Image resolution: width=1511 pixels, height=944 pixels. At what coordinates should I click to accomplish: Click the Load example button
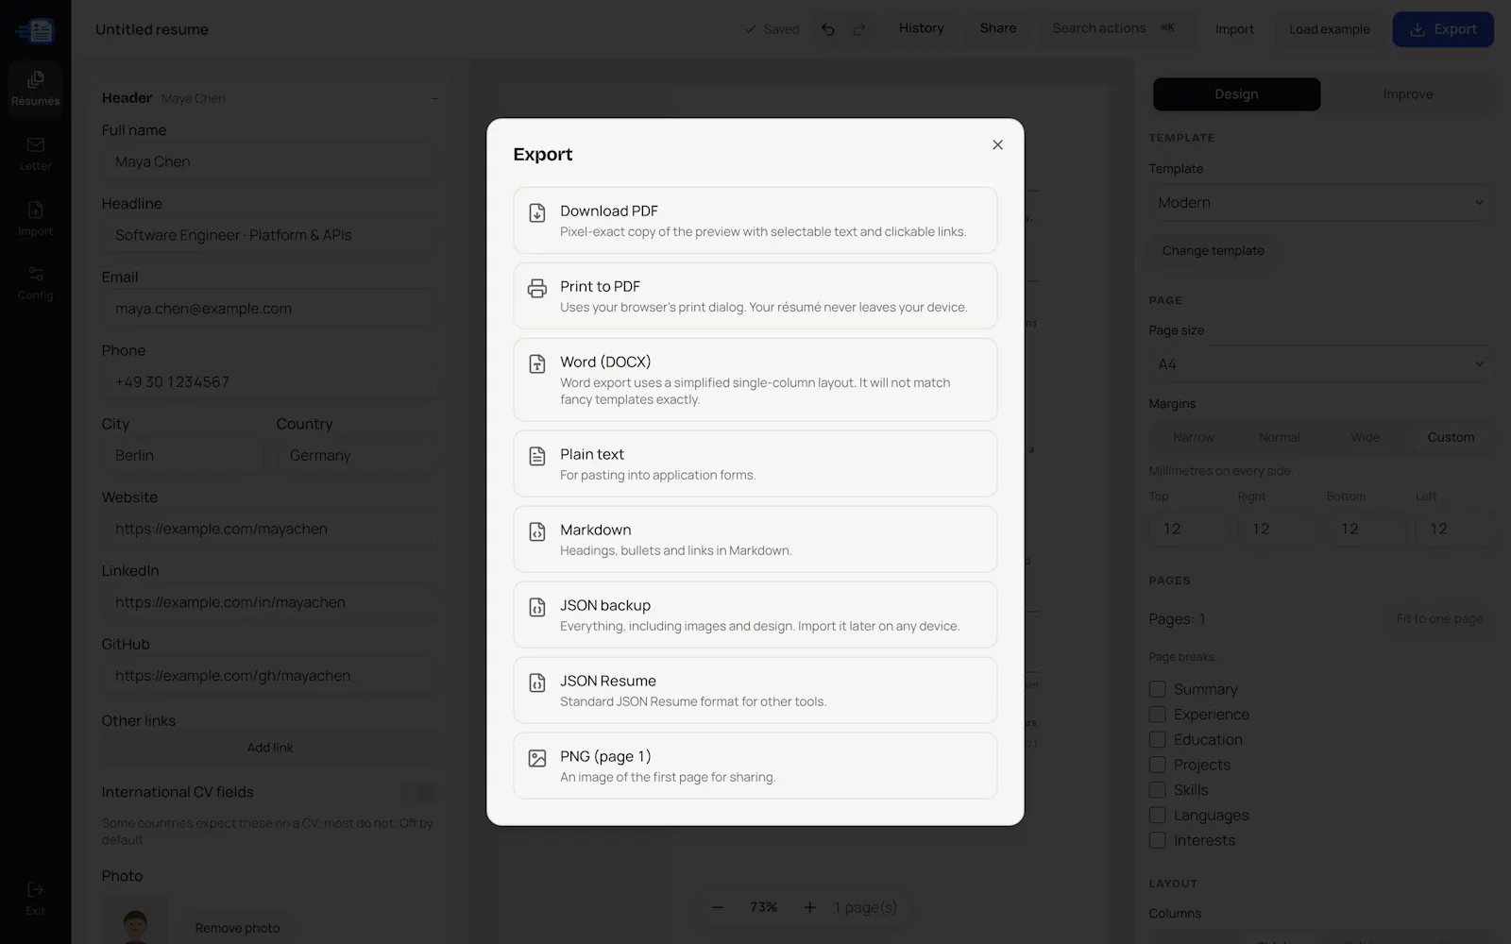tap(1329, 29)
